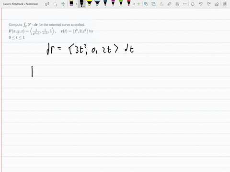Open black pen options dropdown arrow
The width and height of the screenshot is (230, 172).
tap(84, 6)
